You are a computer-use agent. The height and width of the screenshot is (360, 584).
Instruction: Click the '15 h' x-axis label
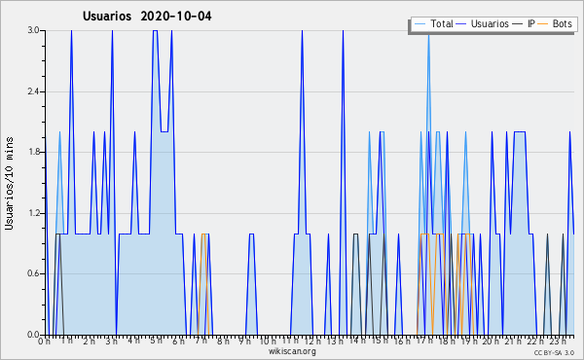tap(380, 342)
